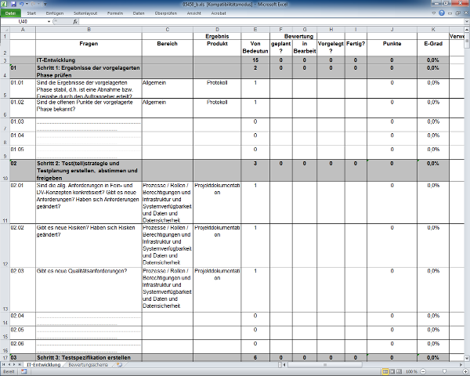Switch to Page Break Preview icon
Viewport: 470px width, 376px height.
[x=399, y=372]
